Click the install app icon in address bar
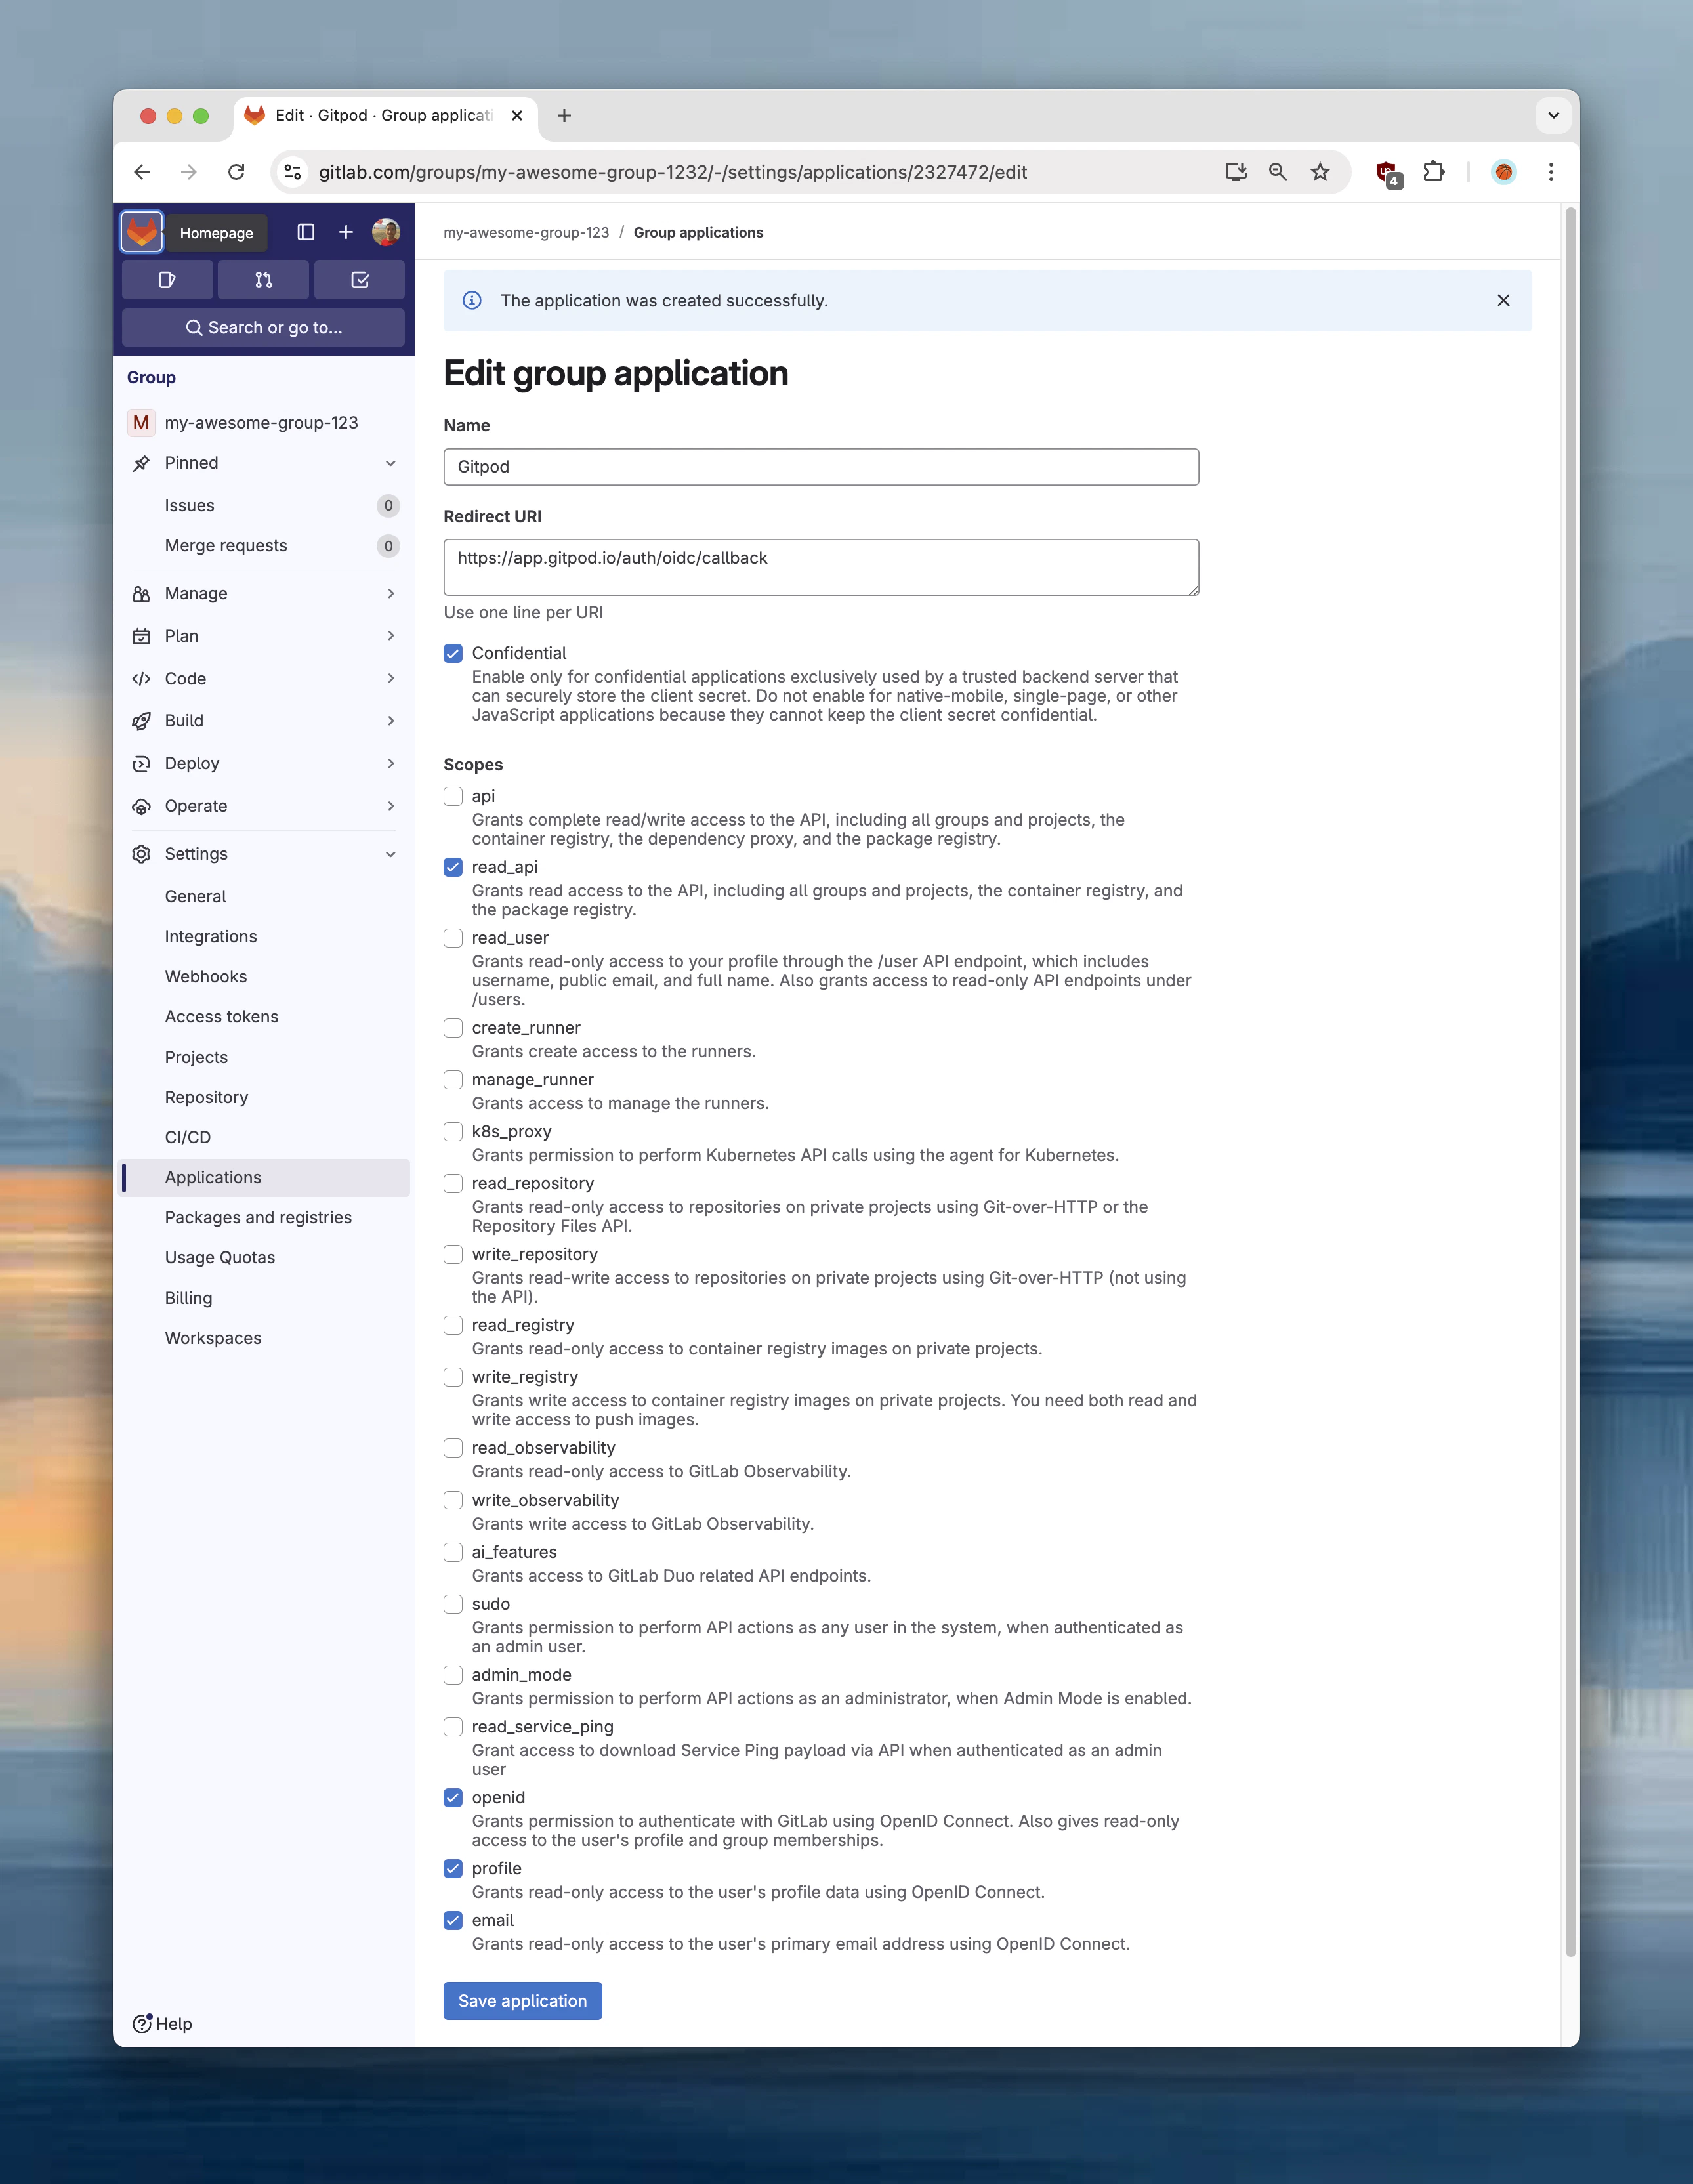The width and height of the screenshot is (1693, 2184). point(1236,172)
